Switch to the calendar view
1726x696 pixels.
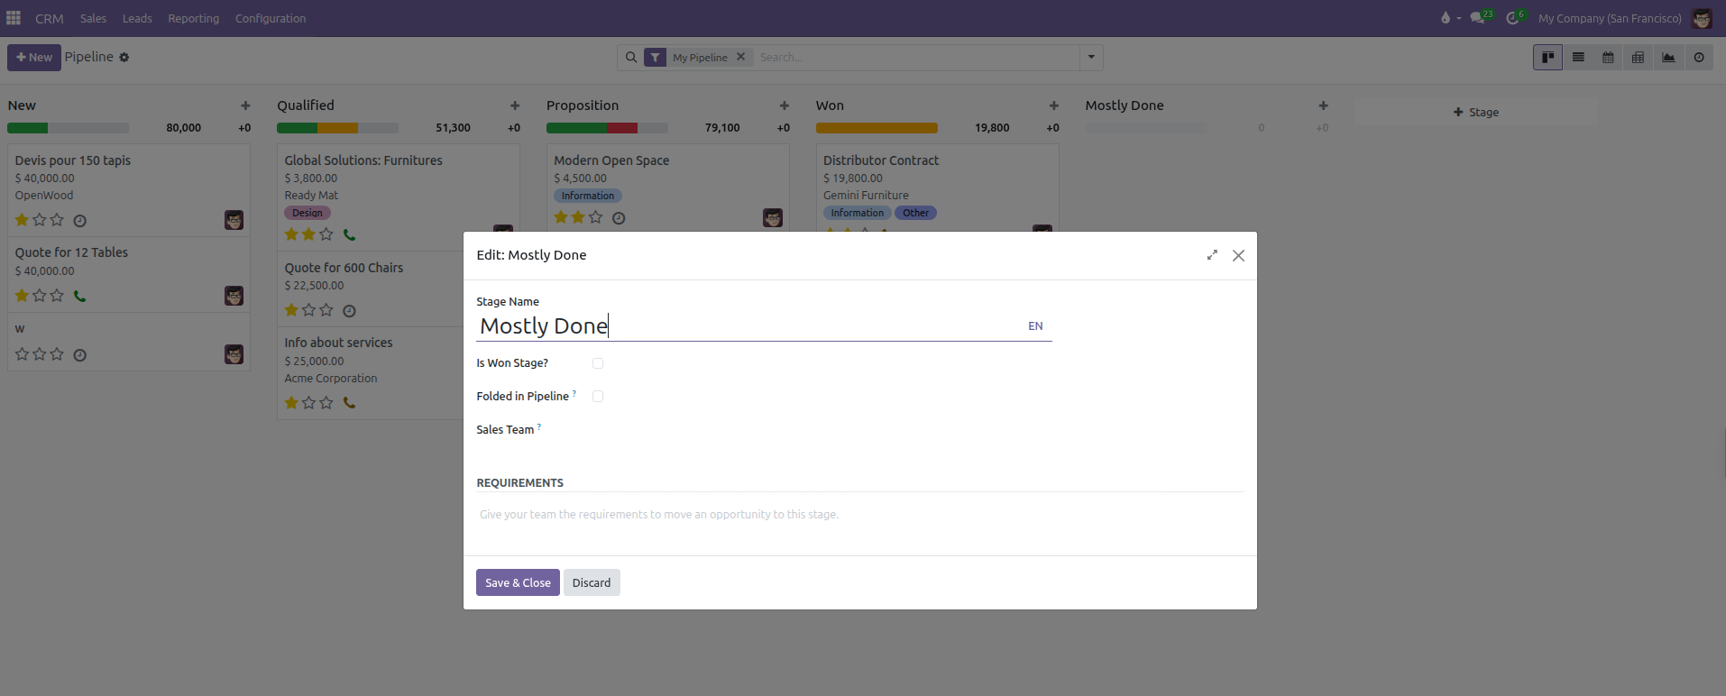coord(1608,58)
